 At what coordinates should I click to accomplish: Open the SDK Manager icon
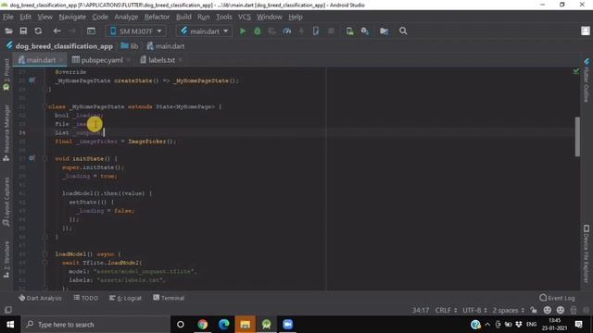365,31
